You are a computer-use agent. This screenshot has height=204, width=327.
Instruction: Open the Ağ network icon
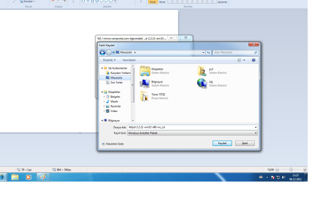click(x=203, y=83)
